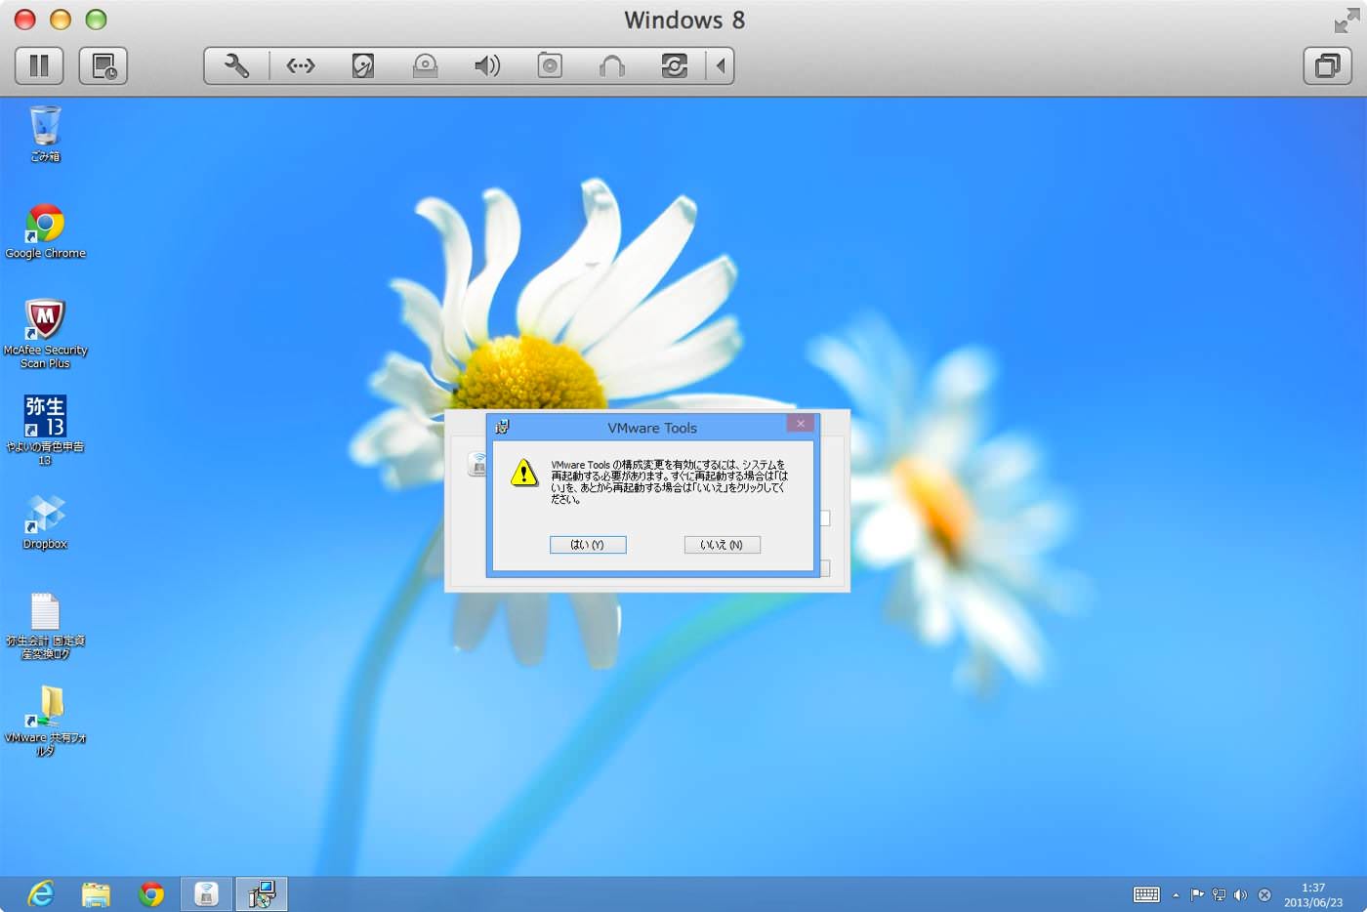Open Chrome from the taskbar

(x=151, y=893)
